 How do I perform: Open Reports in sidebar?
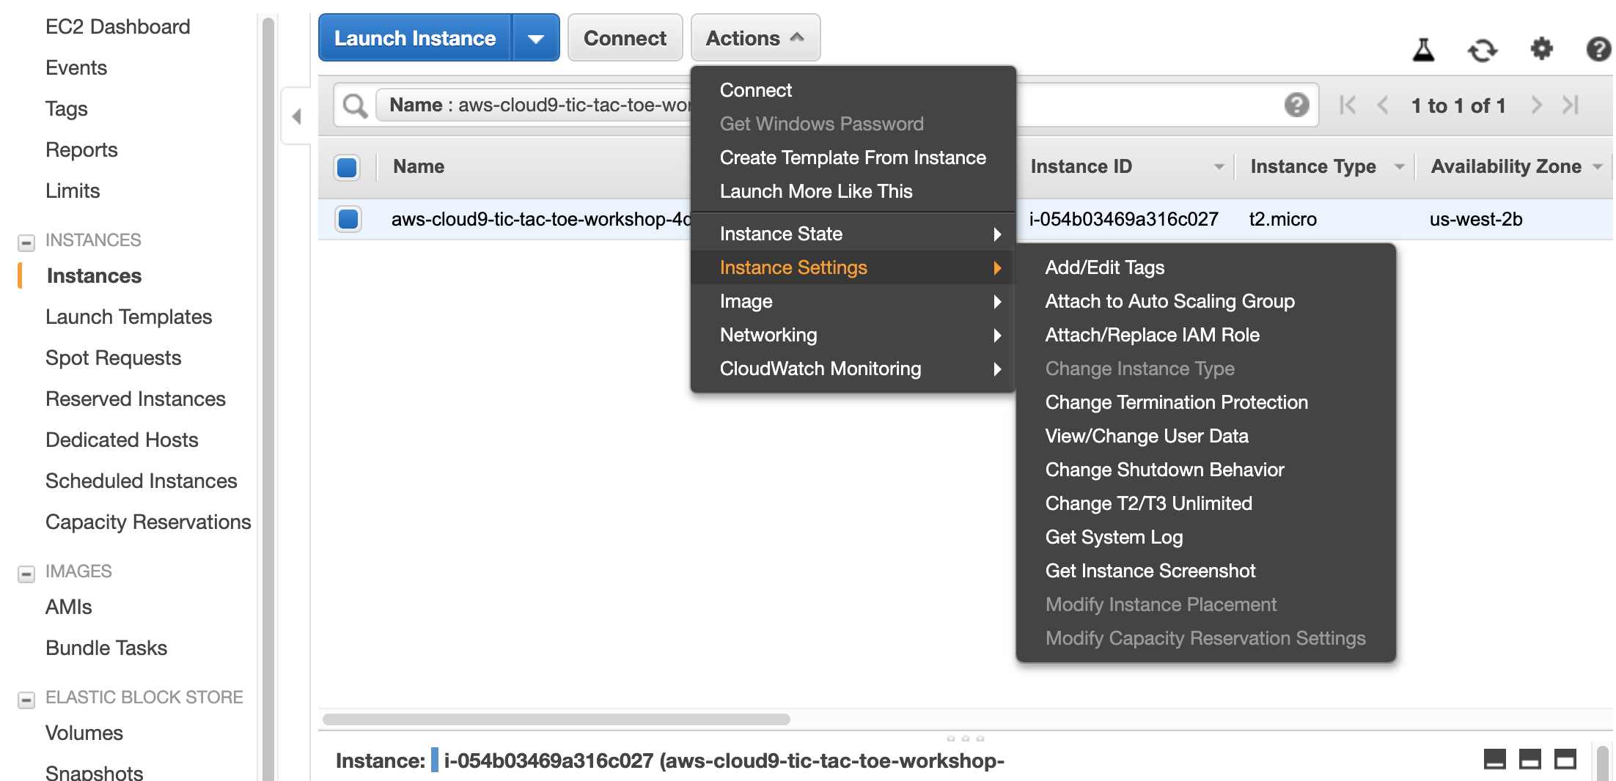81,150
